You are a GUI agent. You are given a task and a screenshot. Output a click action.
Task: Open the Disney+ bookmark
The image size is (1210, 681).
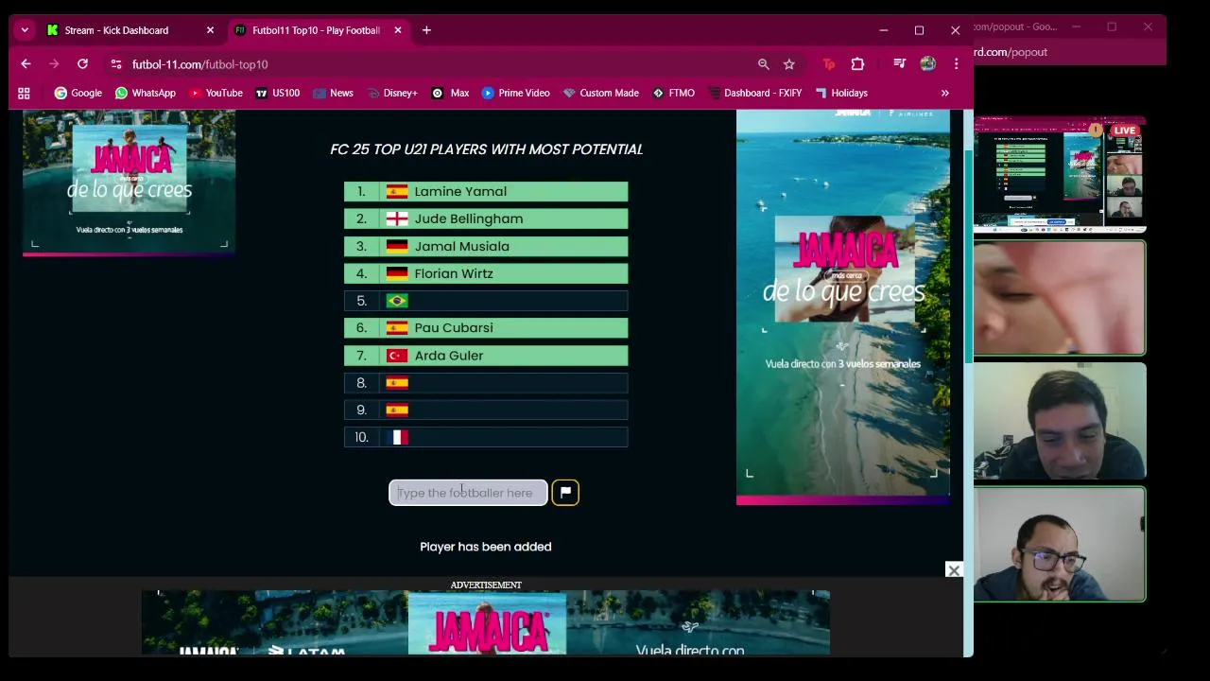(x=392, y=93)
